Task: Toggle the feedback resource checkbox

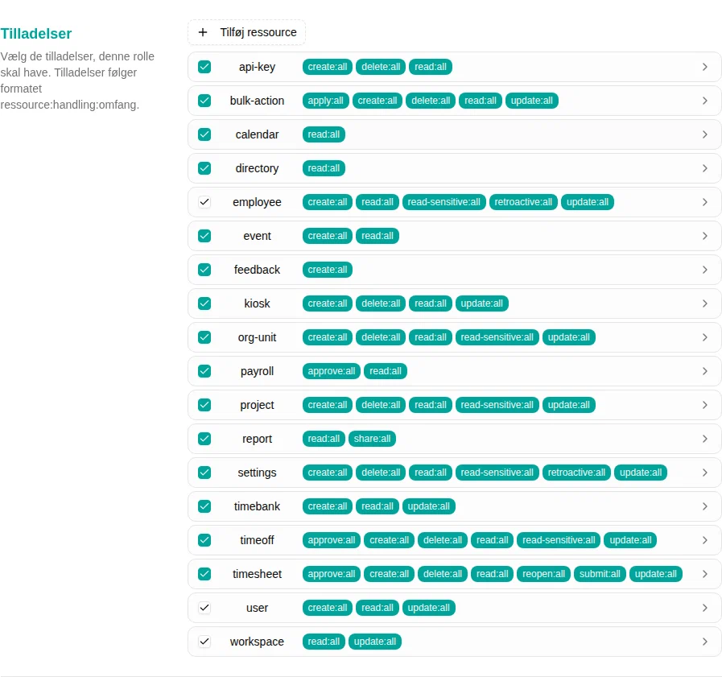Action: point(204,270)
